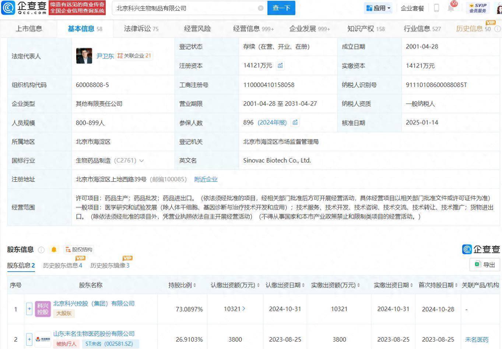This screenshot has height=349, width=502.
Task: Open 北京科兴控股（集团）有限公司 link
Action: point(94,303)
